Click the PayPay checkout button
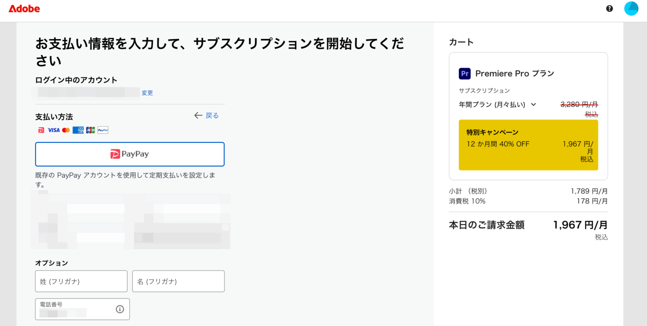 coord(129,154)
